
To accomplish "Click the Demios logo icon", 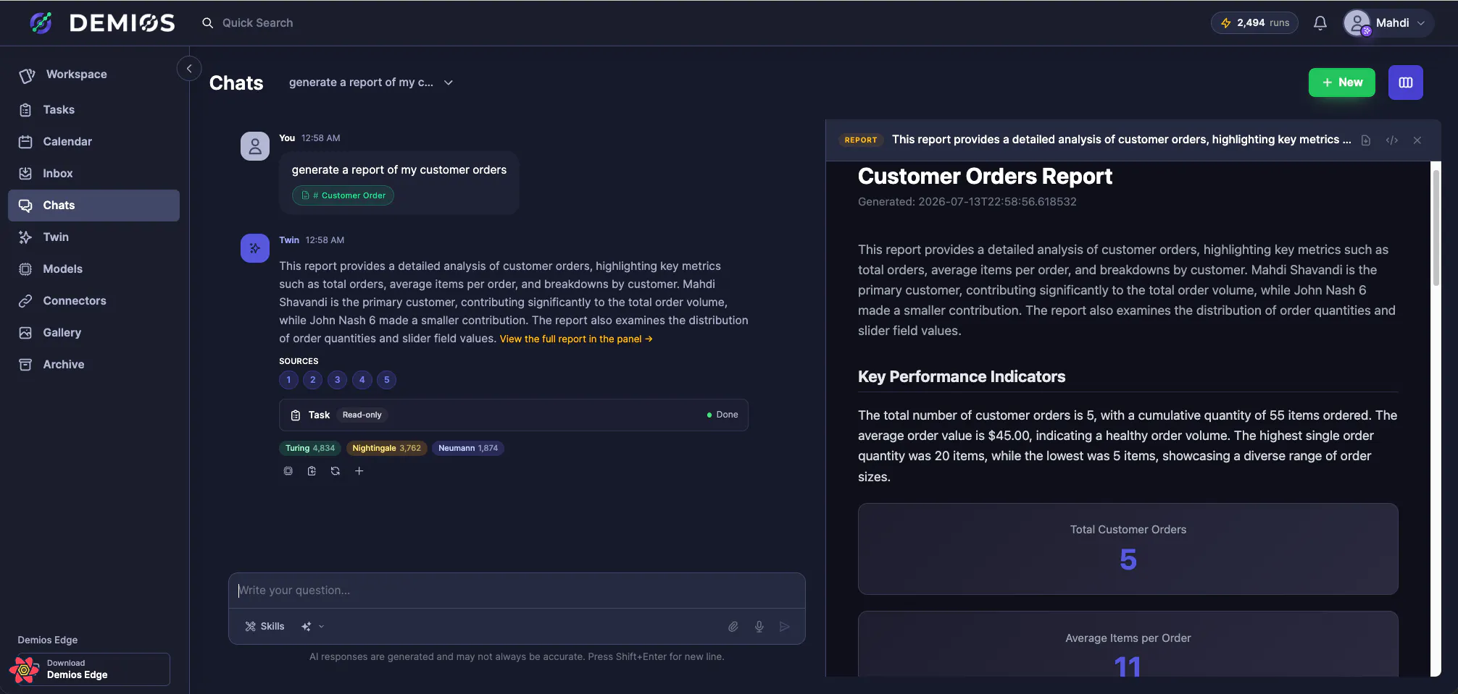I will 41,23.
